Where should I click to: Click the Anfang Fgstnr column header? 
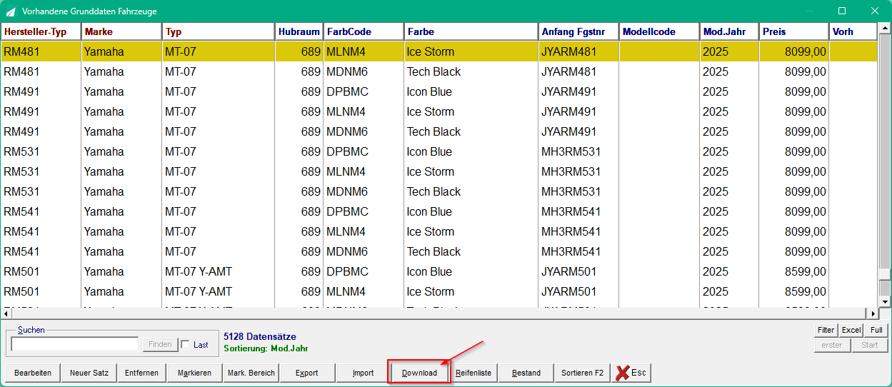(578, 31)
